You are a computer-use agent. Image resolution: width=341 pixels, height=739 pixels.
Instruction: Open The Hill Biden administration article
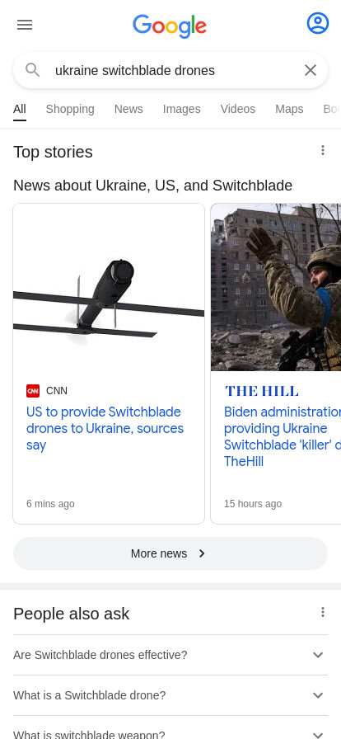pyautogui.click(x=283, y=436)
